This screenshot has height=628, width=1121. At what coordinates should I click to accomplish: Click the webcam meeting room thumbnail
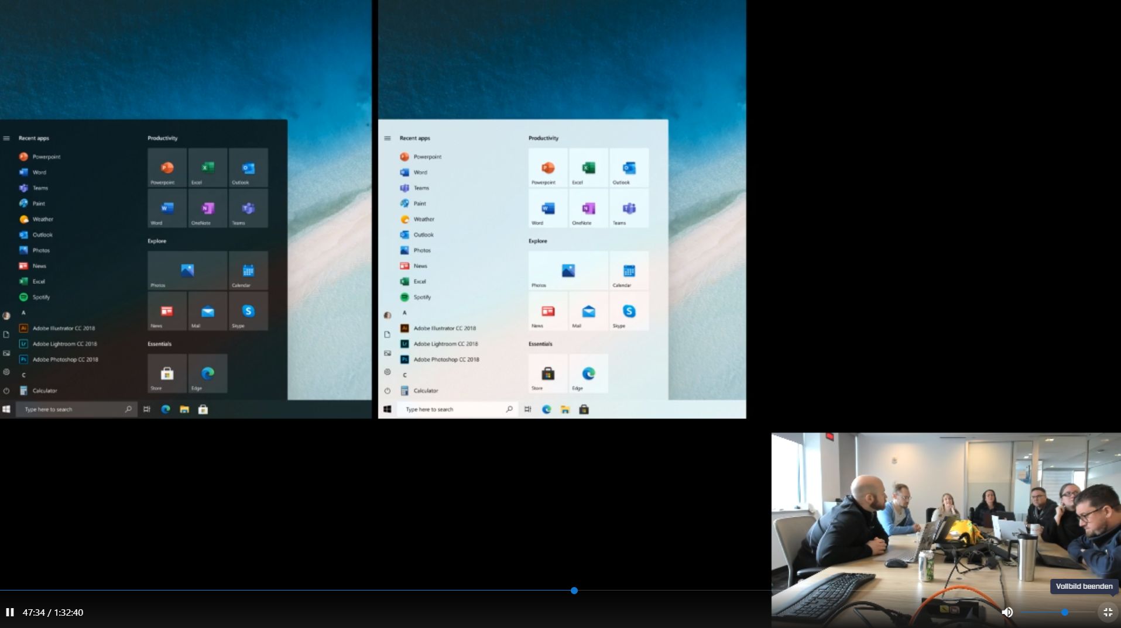pos(946,529)
